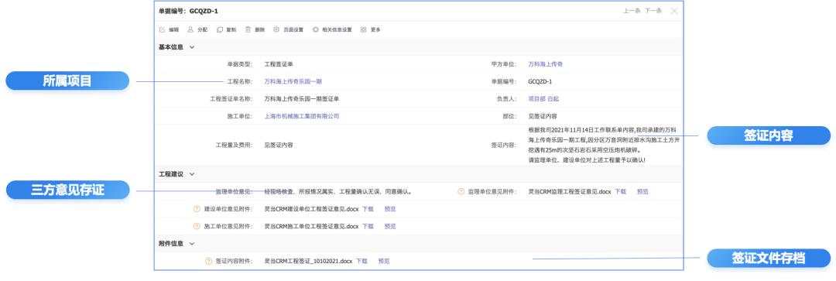Image resolution: width=836 pixels, height=281 pixels.
Task: Go to 下一条 next record
Action: [x=653, y=11]
